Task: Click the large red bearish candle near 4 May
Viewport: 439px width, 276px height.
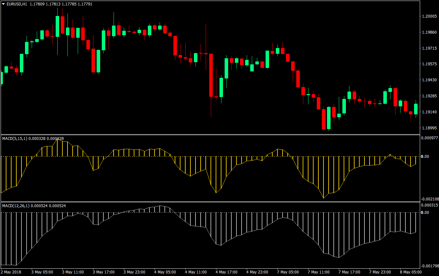Action: pyautogui.click(x=211, y=75)
